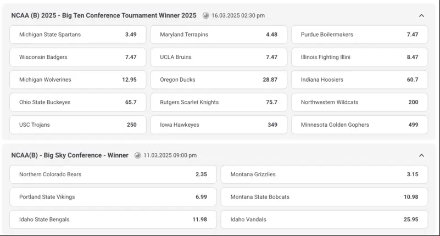Select Northwestern Wildcats at 200

[359, 102]
